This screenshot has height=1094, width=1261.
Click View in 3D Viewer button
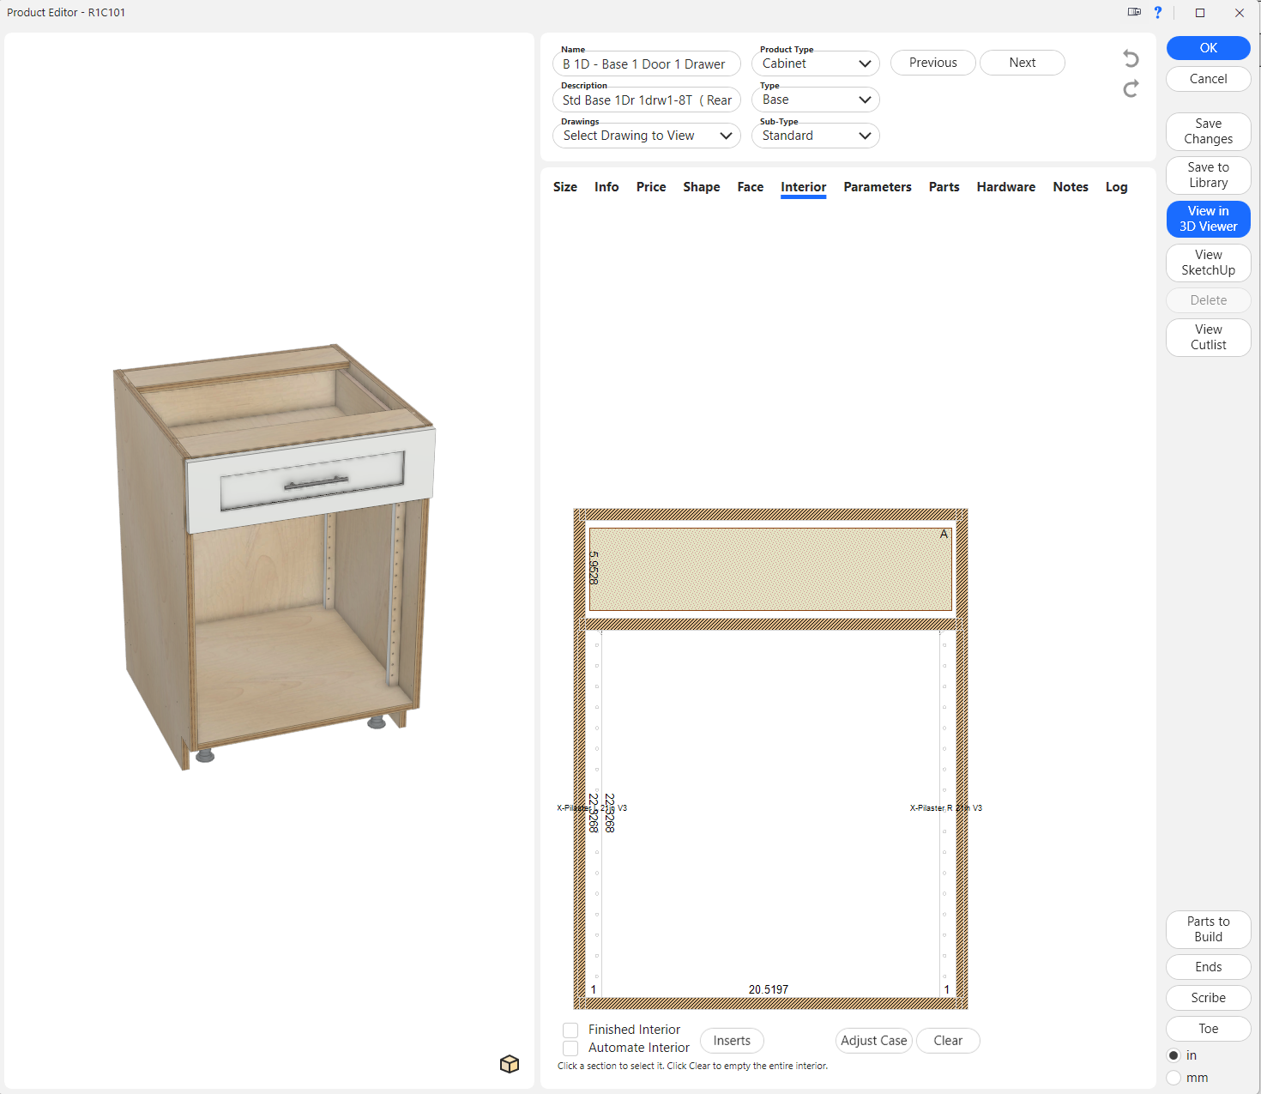(1209, 219)
